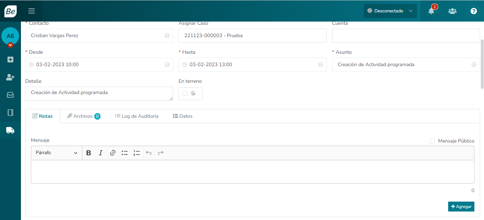Screen dimensions: 484x220
Task: Click clock icon in Desde field
Action: pyautogui.click(x=31, y=65)
